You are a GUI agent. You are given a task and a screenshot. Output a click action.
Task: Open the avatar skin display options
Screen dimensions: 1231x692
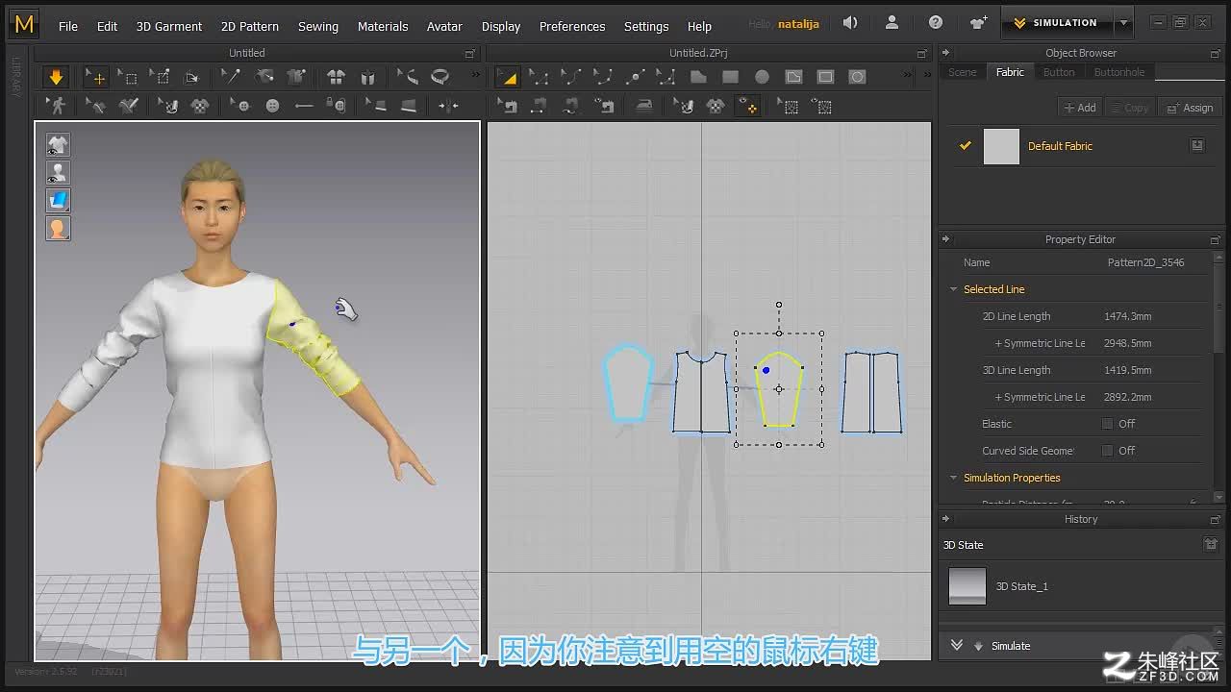[58, 228]
